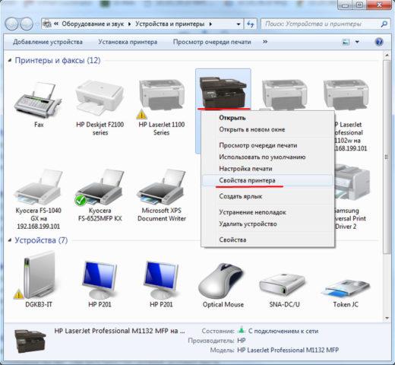Collapse the Принтеры и факсы section
Screen dimensions: 395x365
10,60
